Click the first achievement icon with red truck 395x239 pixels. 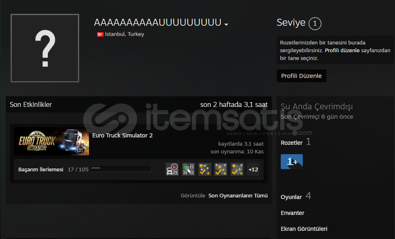[x=172, y=169]
